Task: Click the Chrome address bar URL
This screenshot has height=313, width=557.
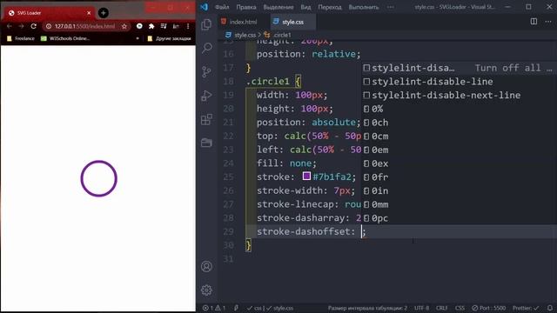Action: [x=84, y=26]
